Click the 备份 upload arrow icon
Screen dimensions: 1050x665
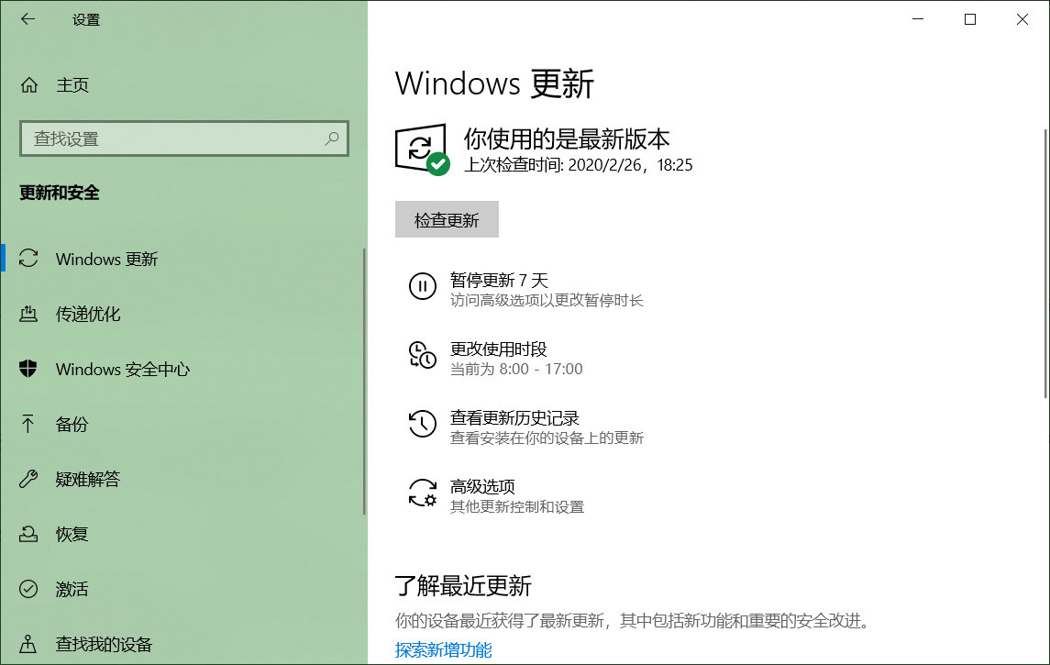[x=28, y=424]
